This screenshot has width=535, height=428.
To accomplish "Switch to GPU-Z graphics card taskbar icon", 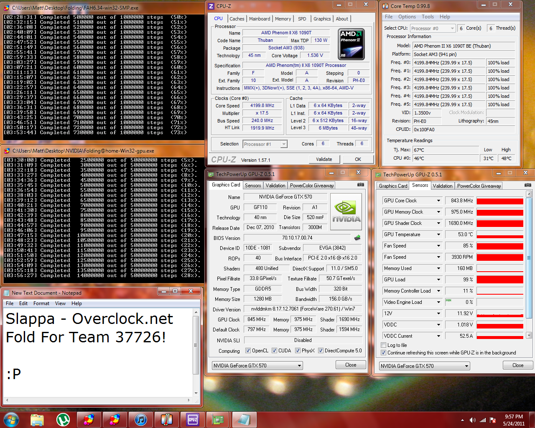I will coord(218,420).
